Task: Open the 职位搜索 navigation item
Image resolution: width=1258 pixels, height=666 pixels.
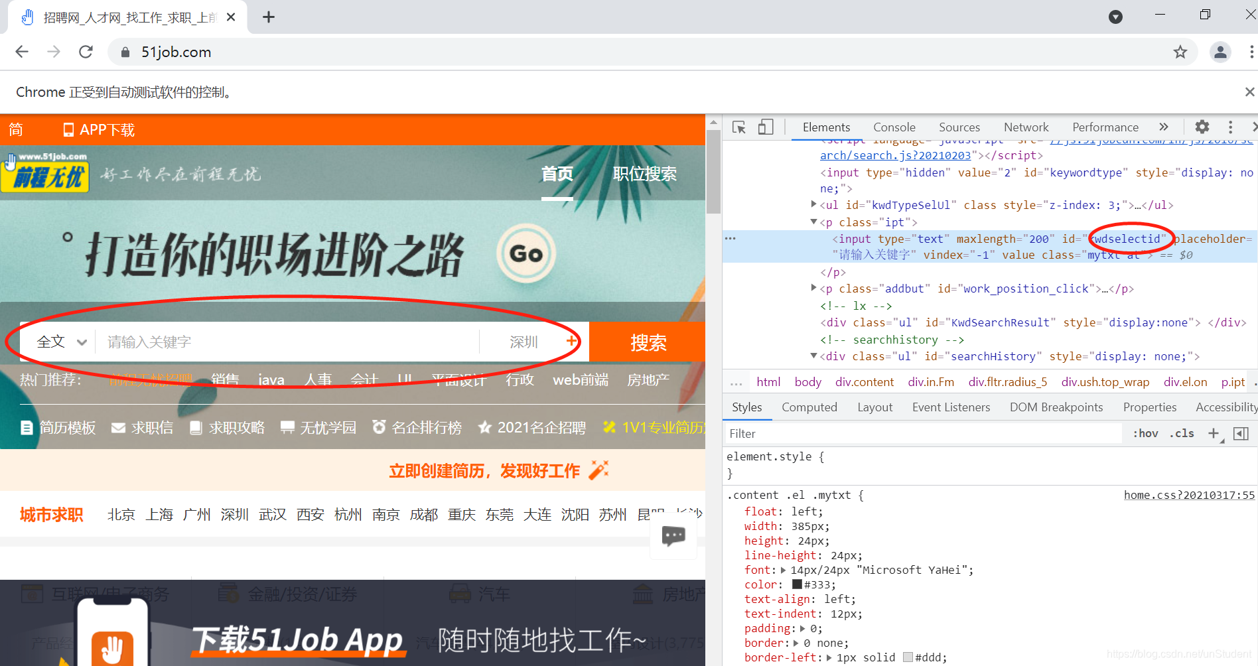Action: coord(644,174)
